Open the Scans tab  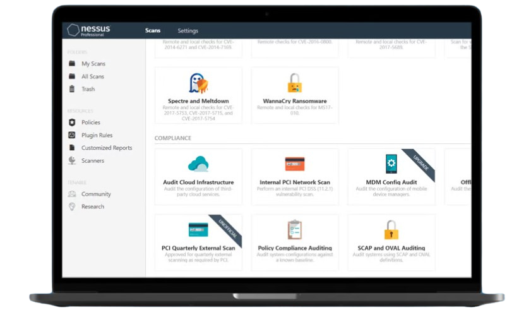pos(153,30)
